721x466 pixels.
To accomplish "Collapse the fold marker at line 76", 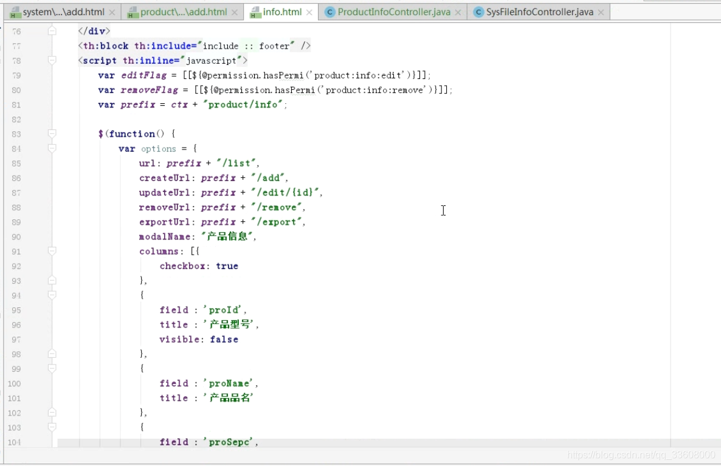I will 52,31.
